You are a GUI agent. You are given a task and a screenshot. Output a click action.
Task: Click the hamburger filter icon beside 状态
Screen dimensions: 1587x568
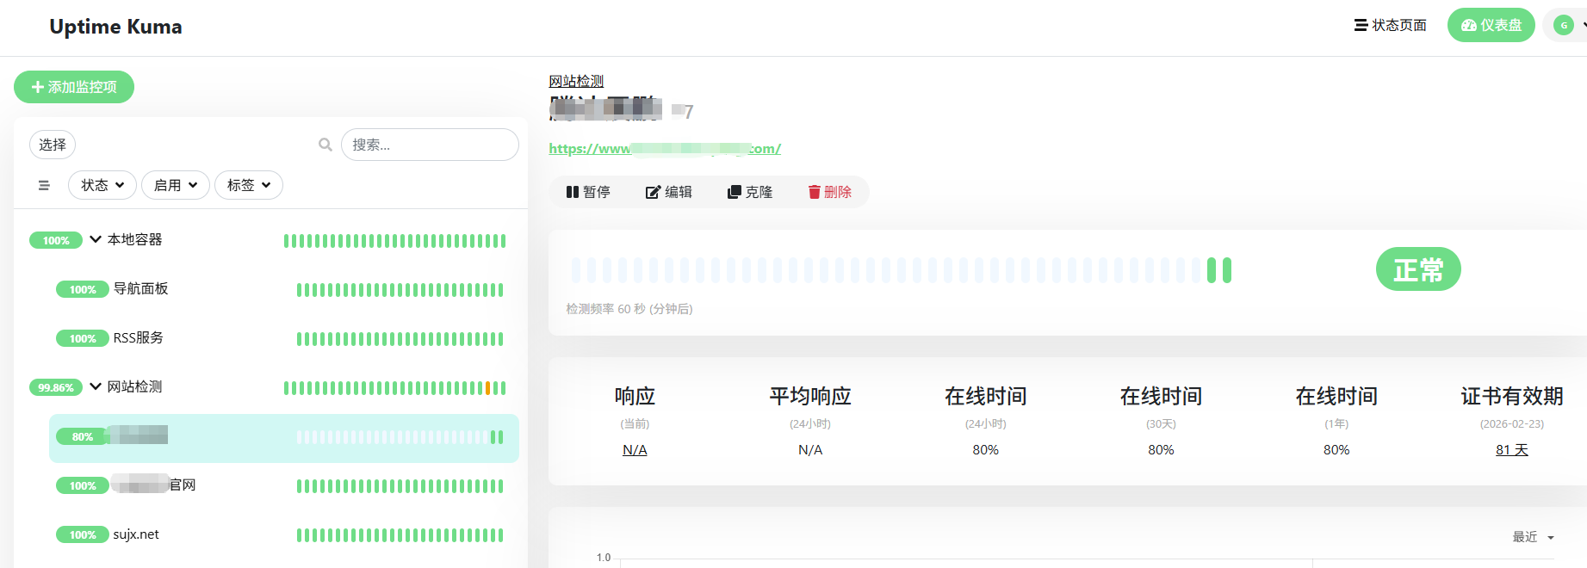tap(44, 185)
